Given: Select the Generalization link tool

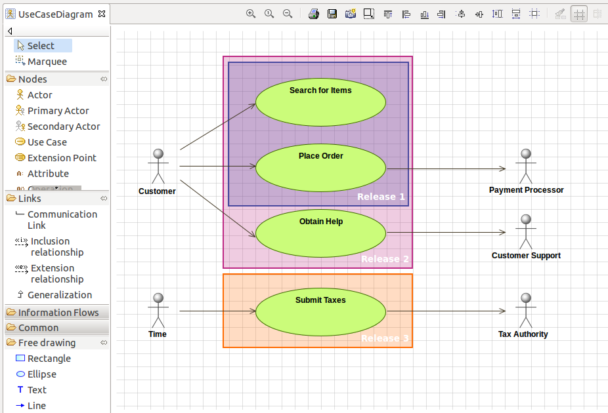Looking at the screenshot, I should [54, 294].
